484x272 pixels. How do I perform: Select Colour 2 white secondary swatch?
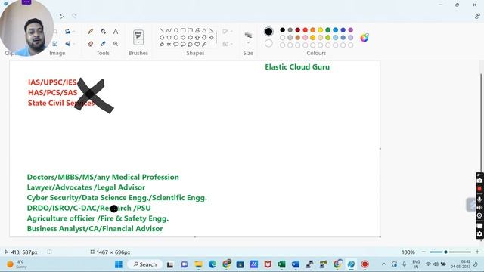[268, 43]
